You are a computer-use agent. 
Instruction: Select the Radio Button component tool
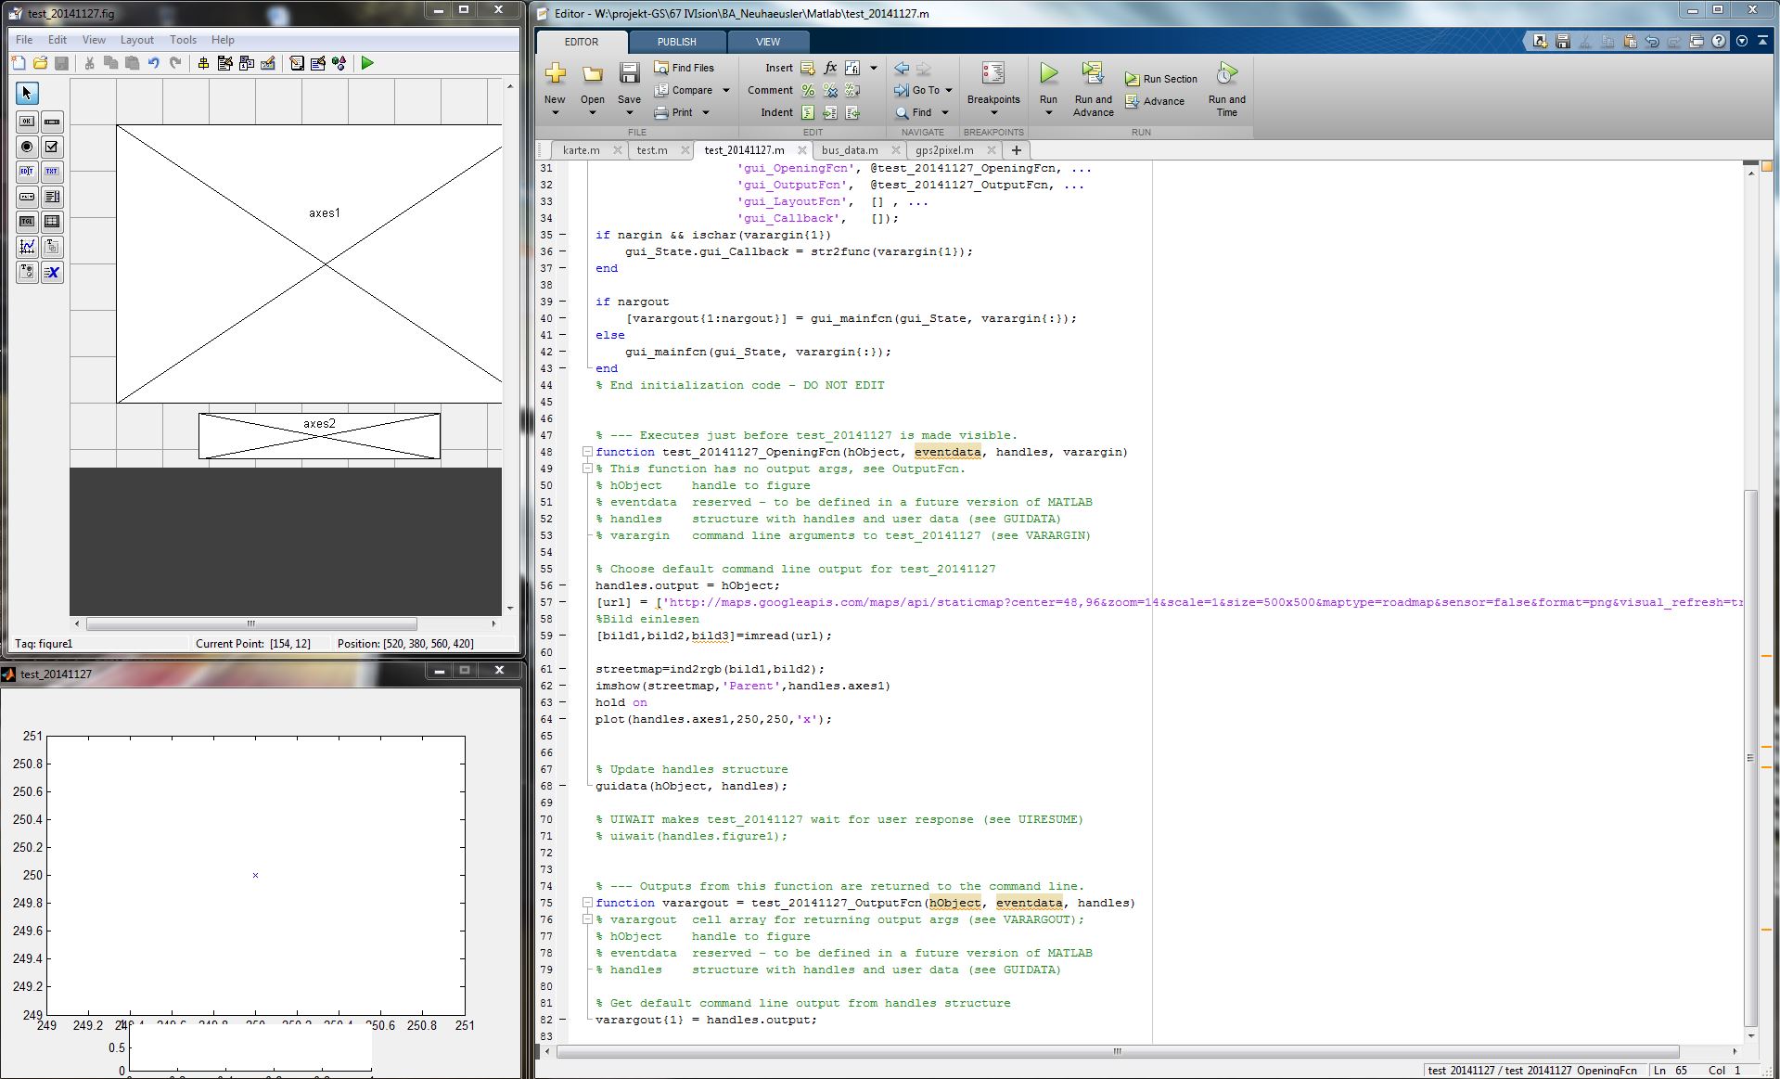pos(27,147)
